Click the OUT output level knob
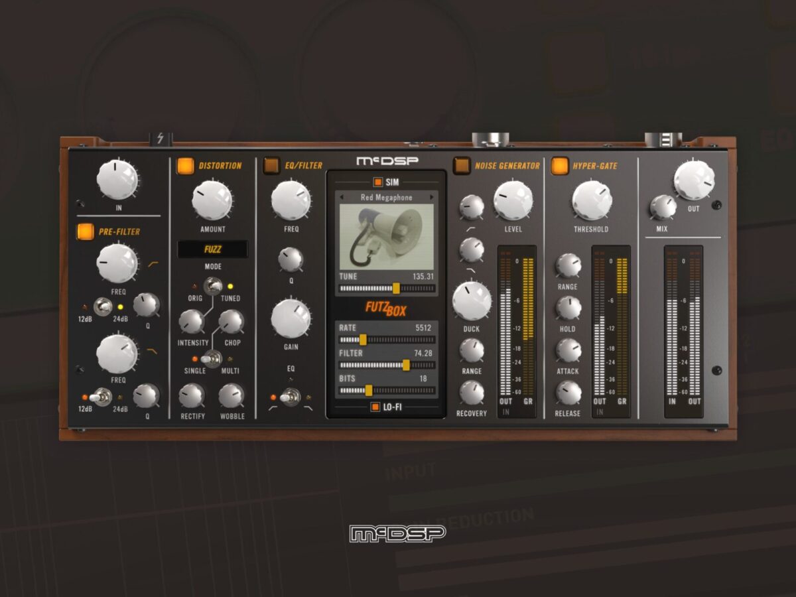This screenshot has height=597, width=796. click(695, 179)
